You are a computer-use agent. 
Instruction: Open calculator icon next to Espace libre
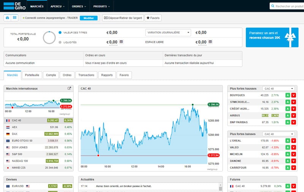(x=210, y=42)
